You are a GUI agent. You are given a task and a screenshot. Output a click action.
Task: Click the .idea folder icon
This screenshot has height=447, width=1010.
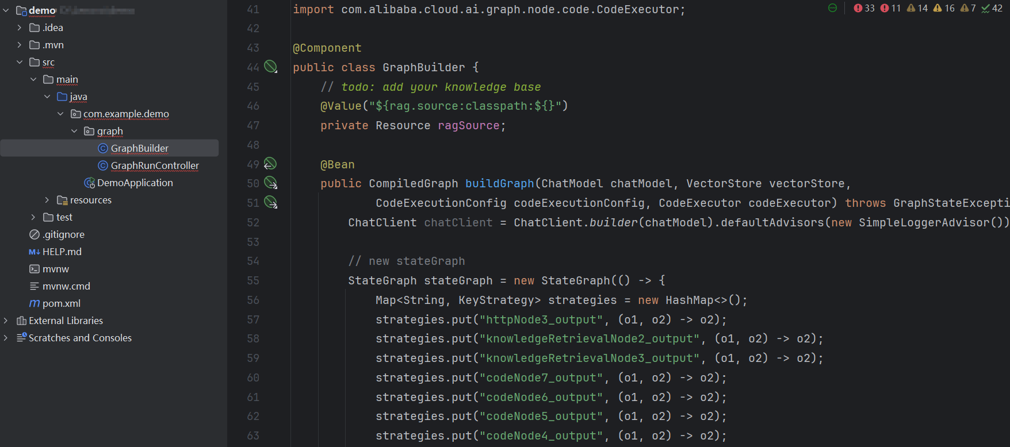click(35, 28)
